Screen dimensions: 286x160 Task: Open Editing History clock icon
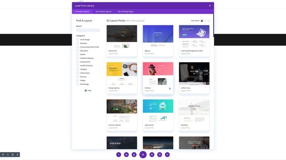pyautogui.click(x=160, y=155)
